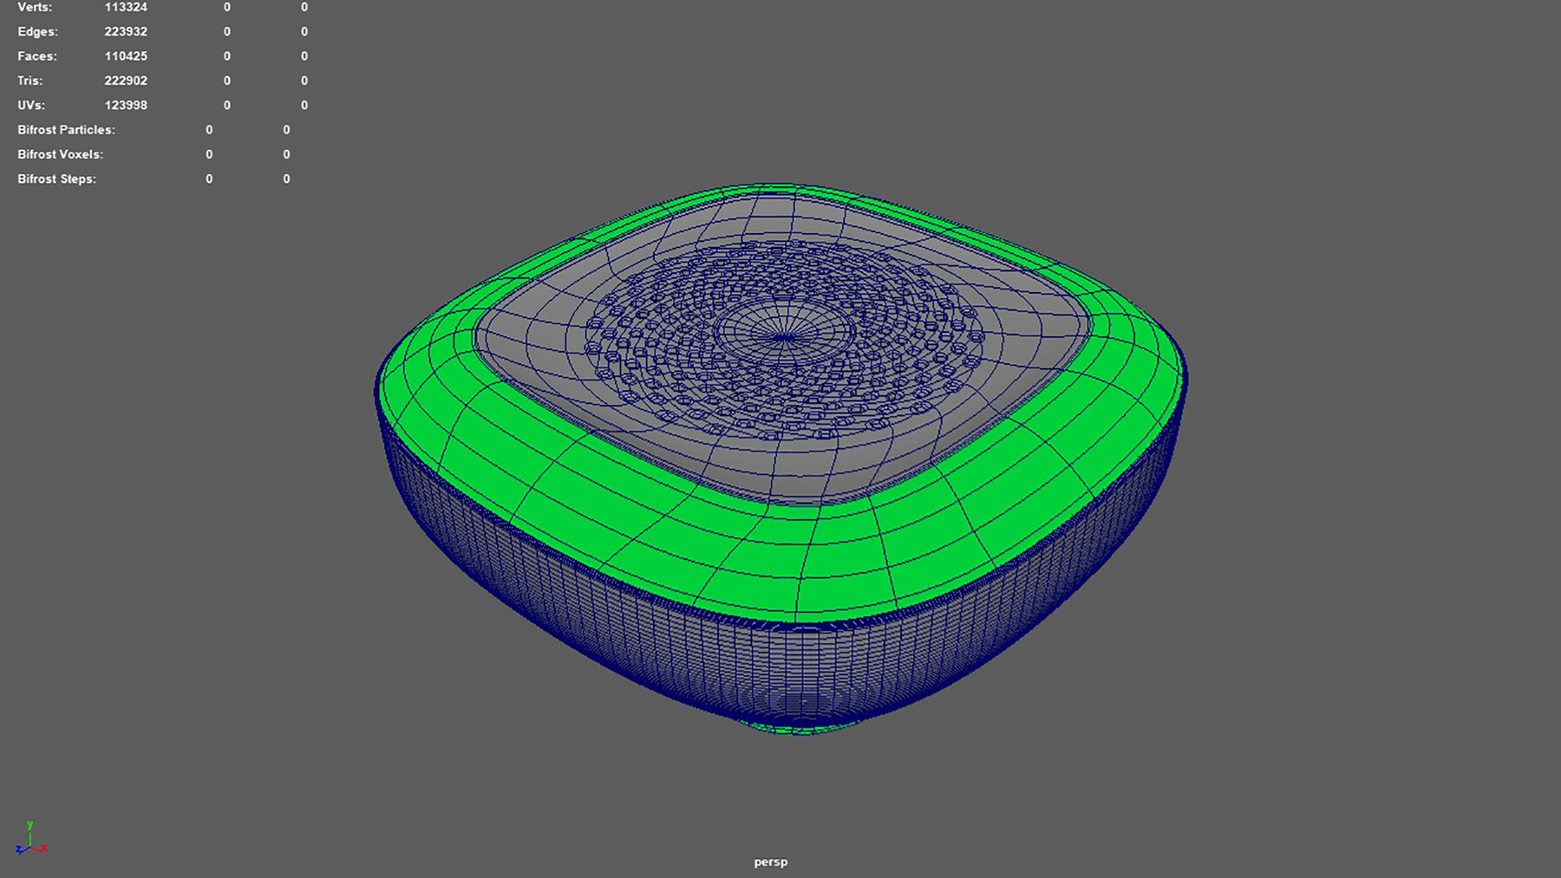This screenshot has height=878, width=1561.
Task: Click the Faces HUD stats row
Action: pyautogui.click(x=38, y=55)
